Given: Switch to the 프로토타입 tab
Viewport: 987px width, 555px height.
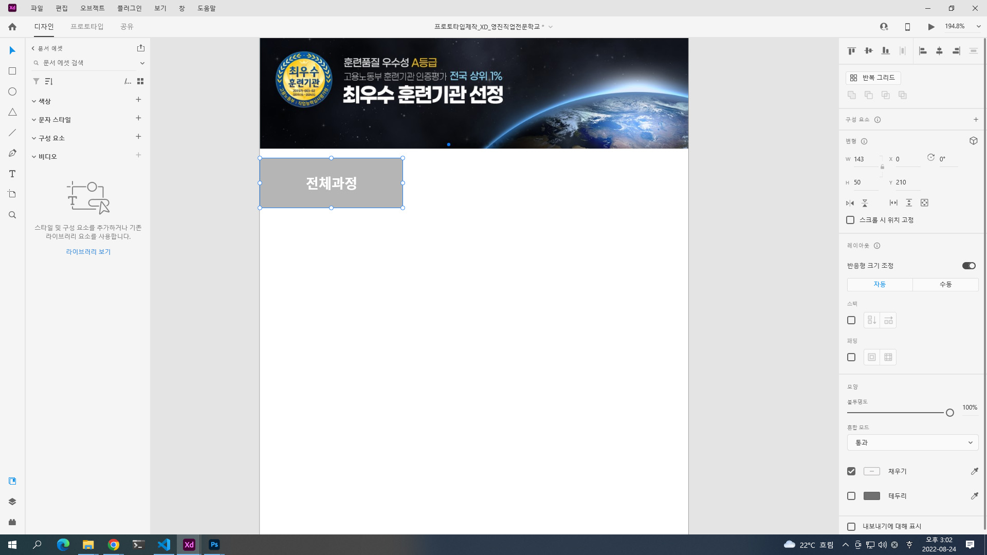Looking at the screenshot, I should point(87,26).
